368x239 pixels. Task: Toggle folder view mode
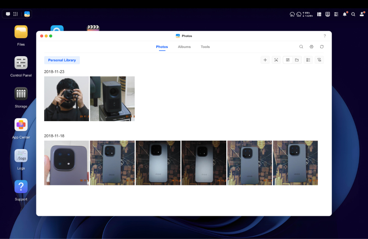(x=296, y=60)
